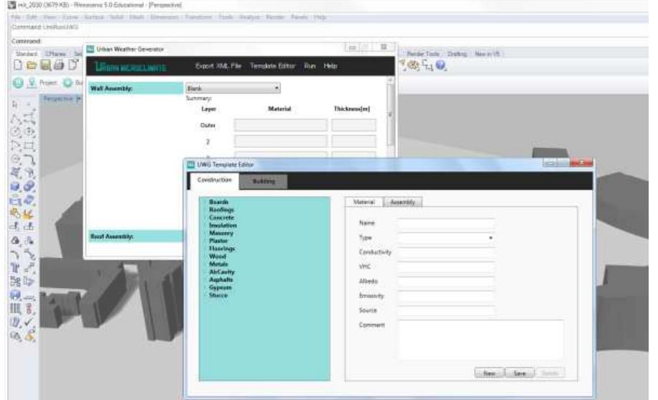Select the Fillet curves tool in sidebar
658x400 pixels.
(x=29, y=159)
